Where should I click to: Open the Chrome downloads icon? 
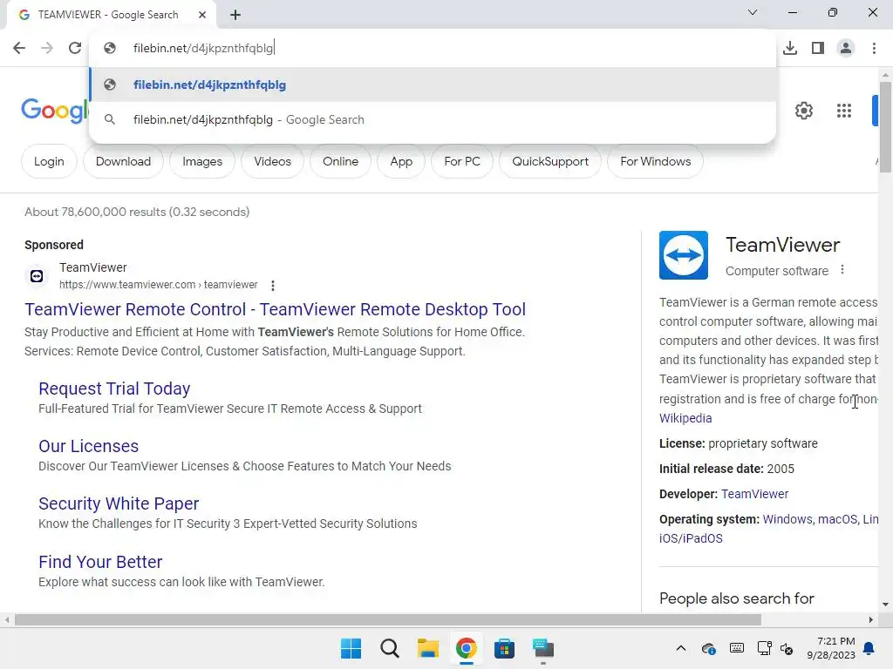(790, 48)
